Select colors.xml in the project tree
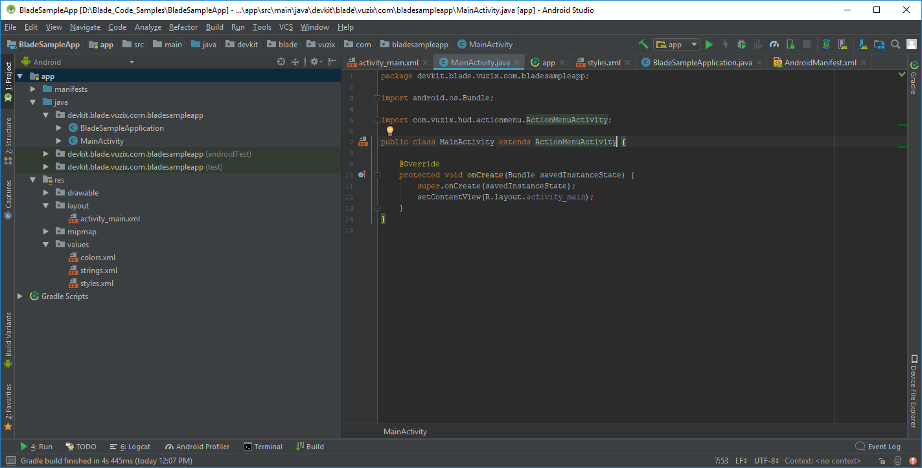This screenshot has height=468, width=922. pos(98,258)
